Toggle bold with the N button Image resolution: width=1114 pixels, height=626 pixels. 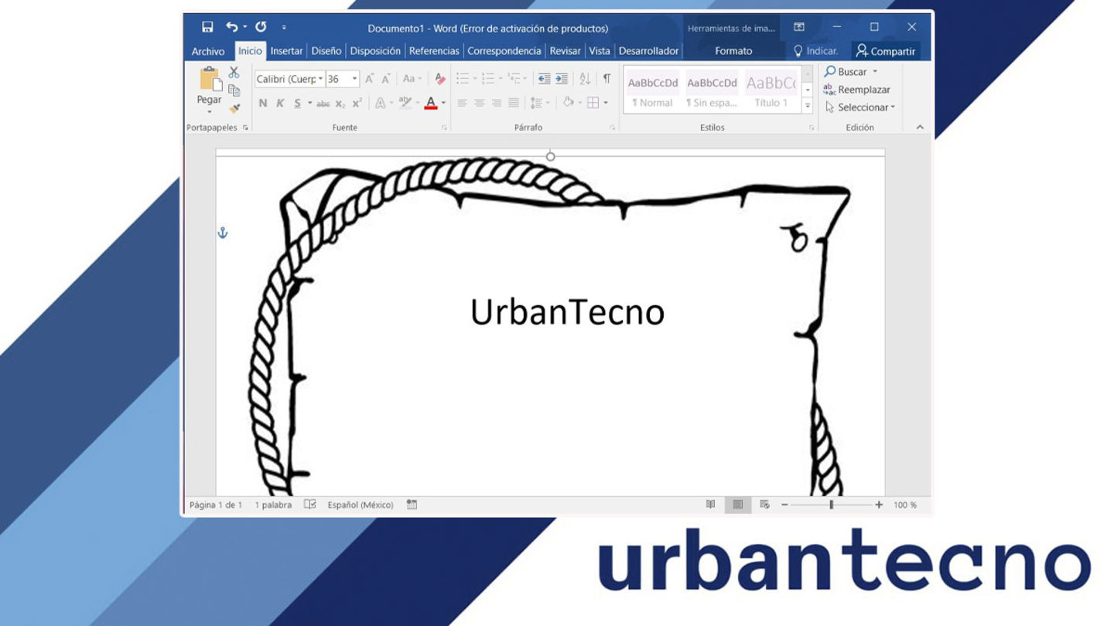(263, 103)
